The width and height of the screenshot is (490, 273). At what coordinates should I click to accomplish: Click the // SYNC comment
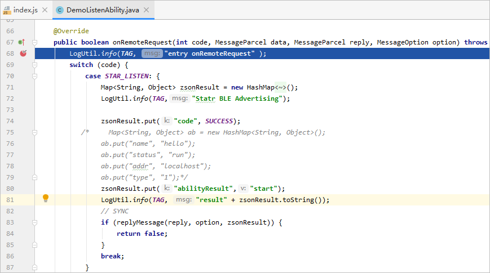(114, 211)
